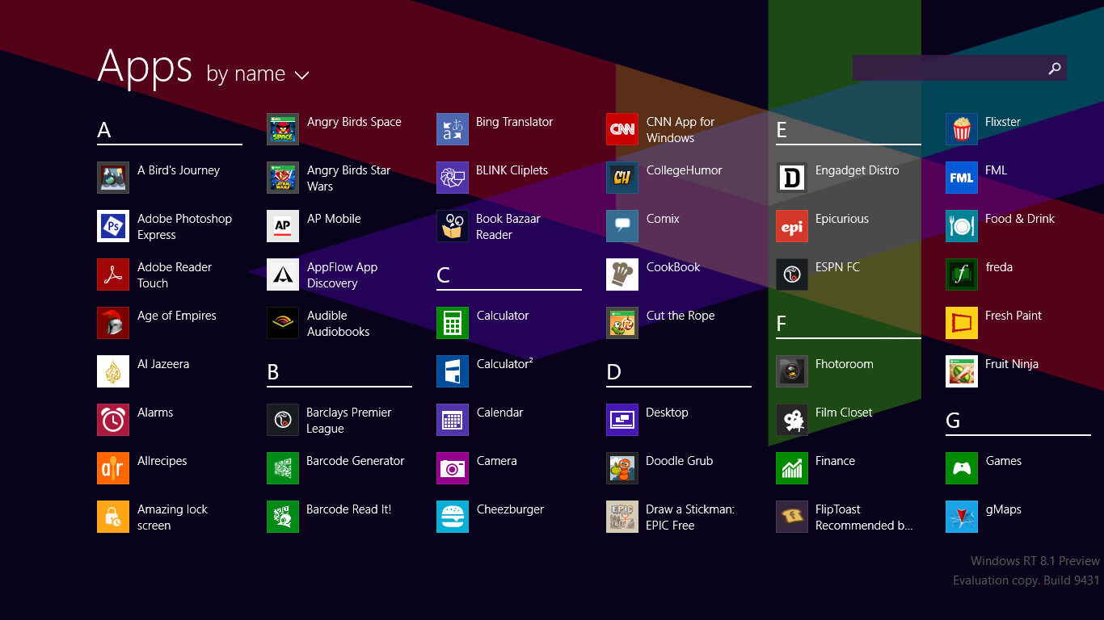Open the ESPN FC icon
The width and height of the screenshot is (1104, 620).
point(792,274)
